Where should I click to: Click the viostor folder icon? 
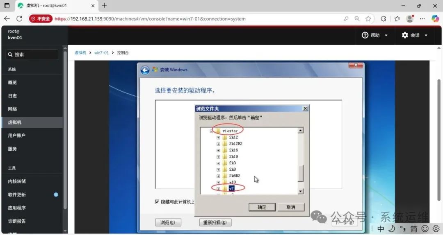217,131
